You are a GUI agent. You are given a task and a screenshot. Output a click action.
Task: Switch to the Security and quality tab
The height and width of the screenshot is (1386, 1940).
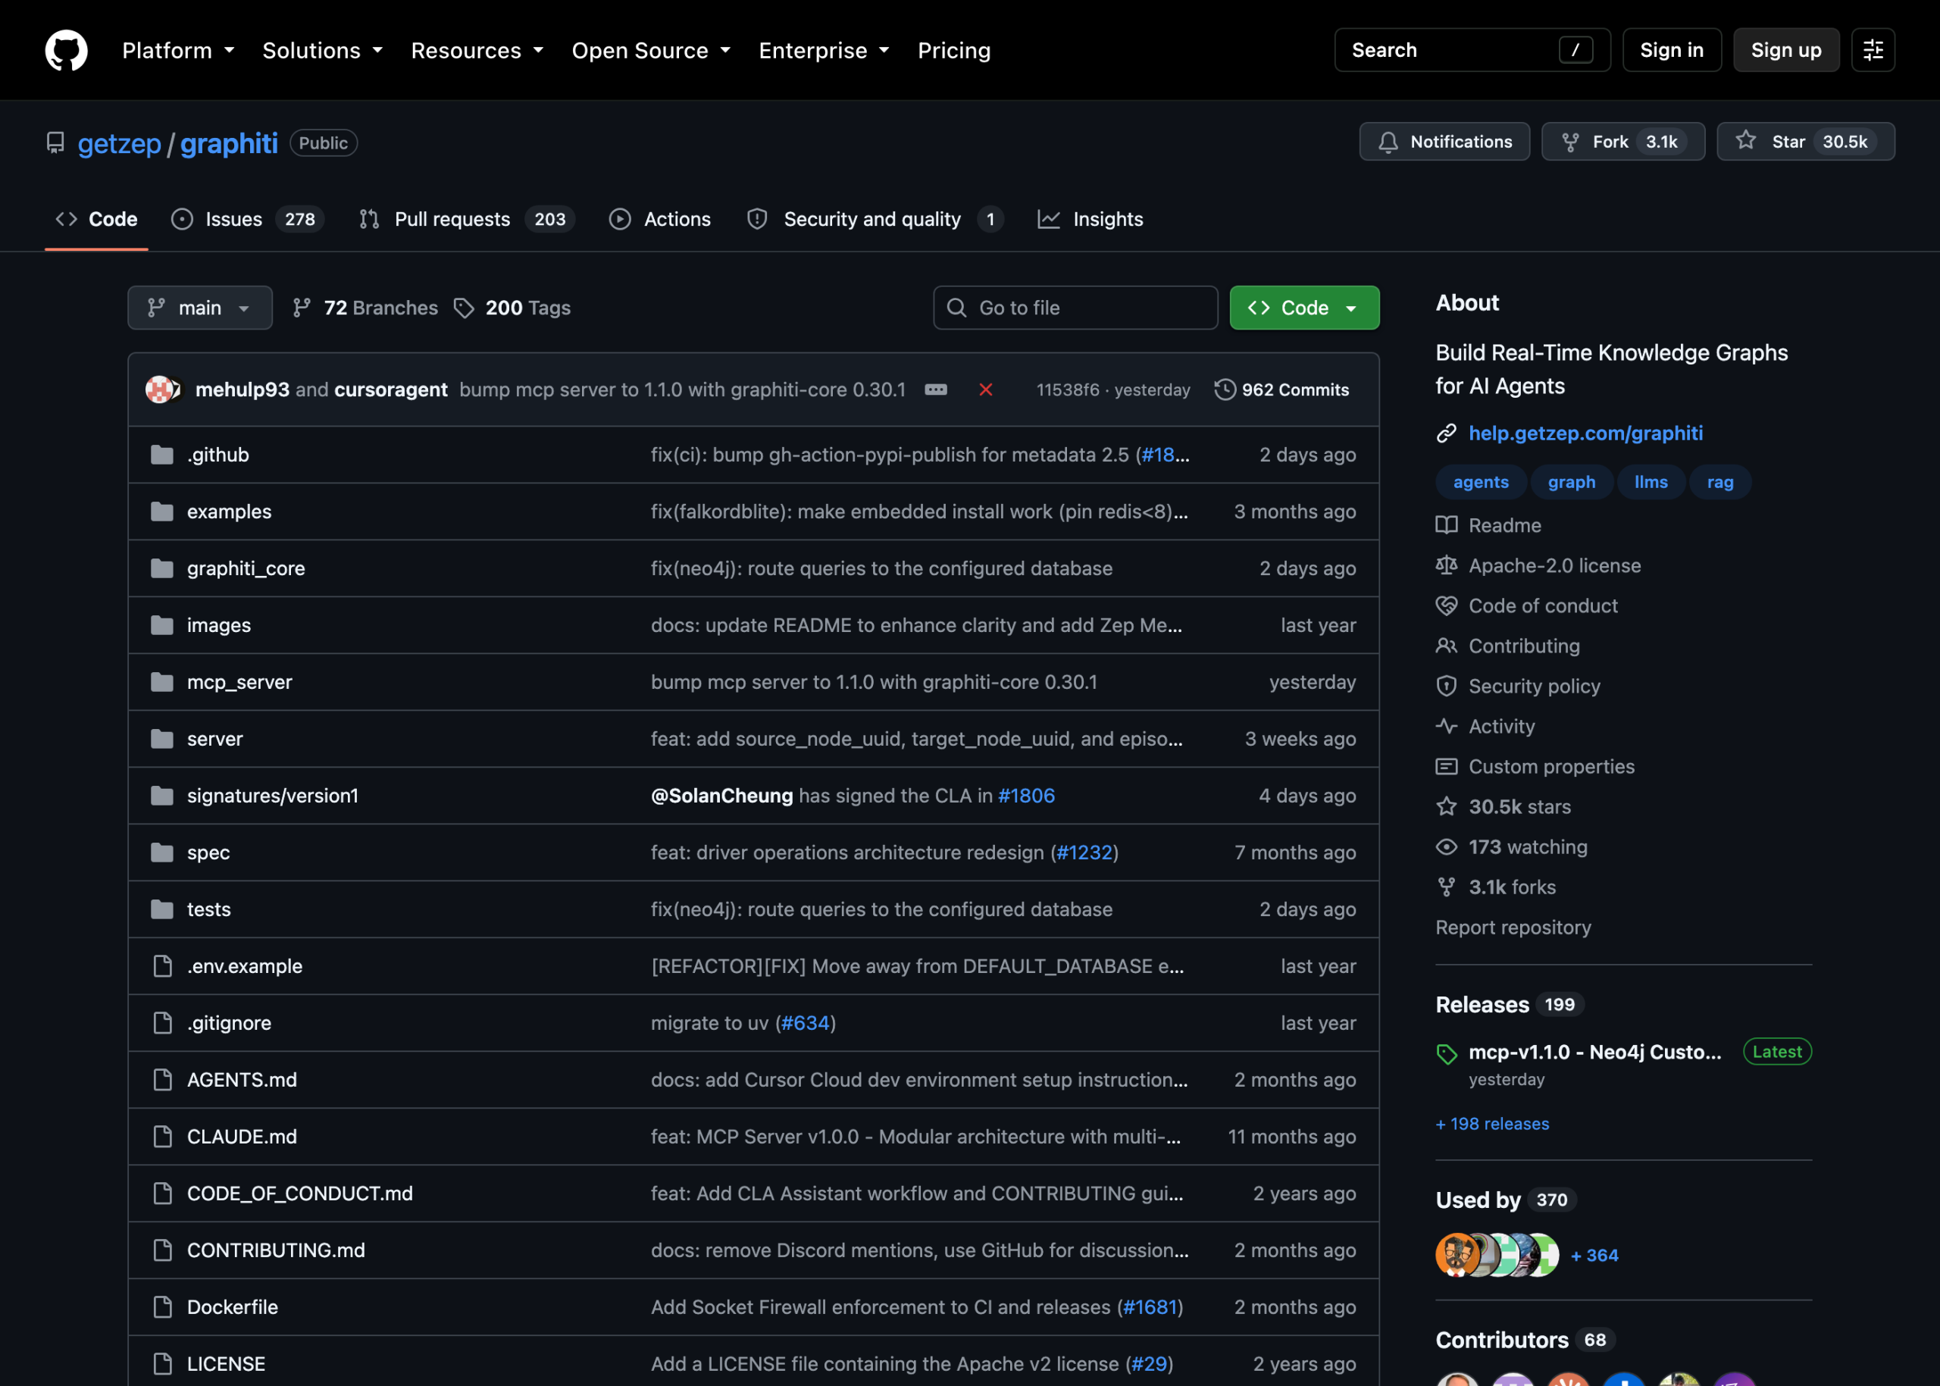coord(875,219)
